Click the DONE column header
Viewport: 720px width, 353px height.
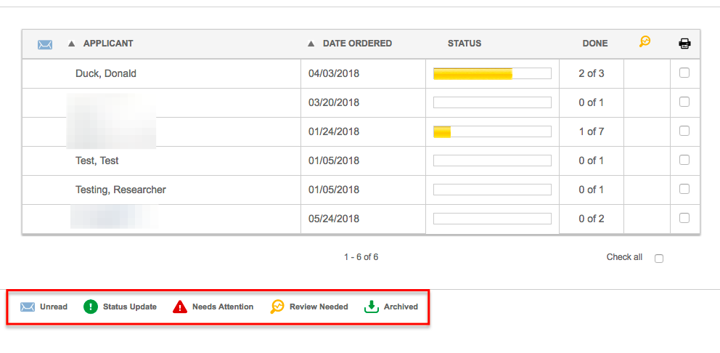tap(594, 44)
